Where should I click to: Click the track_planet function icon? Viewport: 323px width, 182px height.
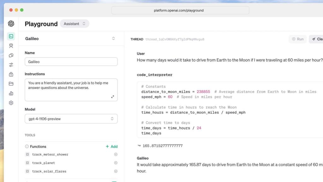[27, 163]
